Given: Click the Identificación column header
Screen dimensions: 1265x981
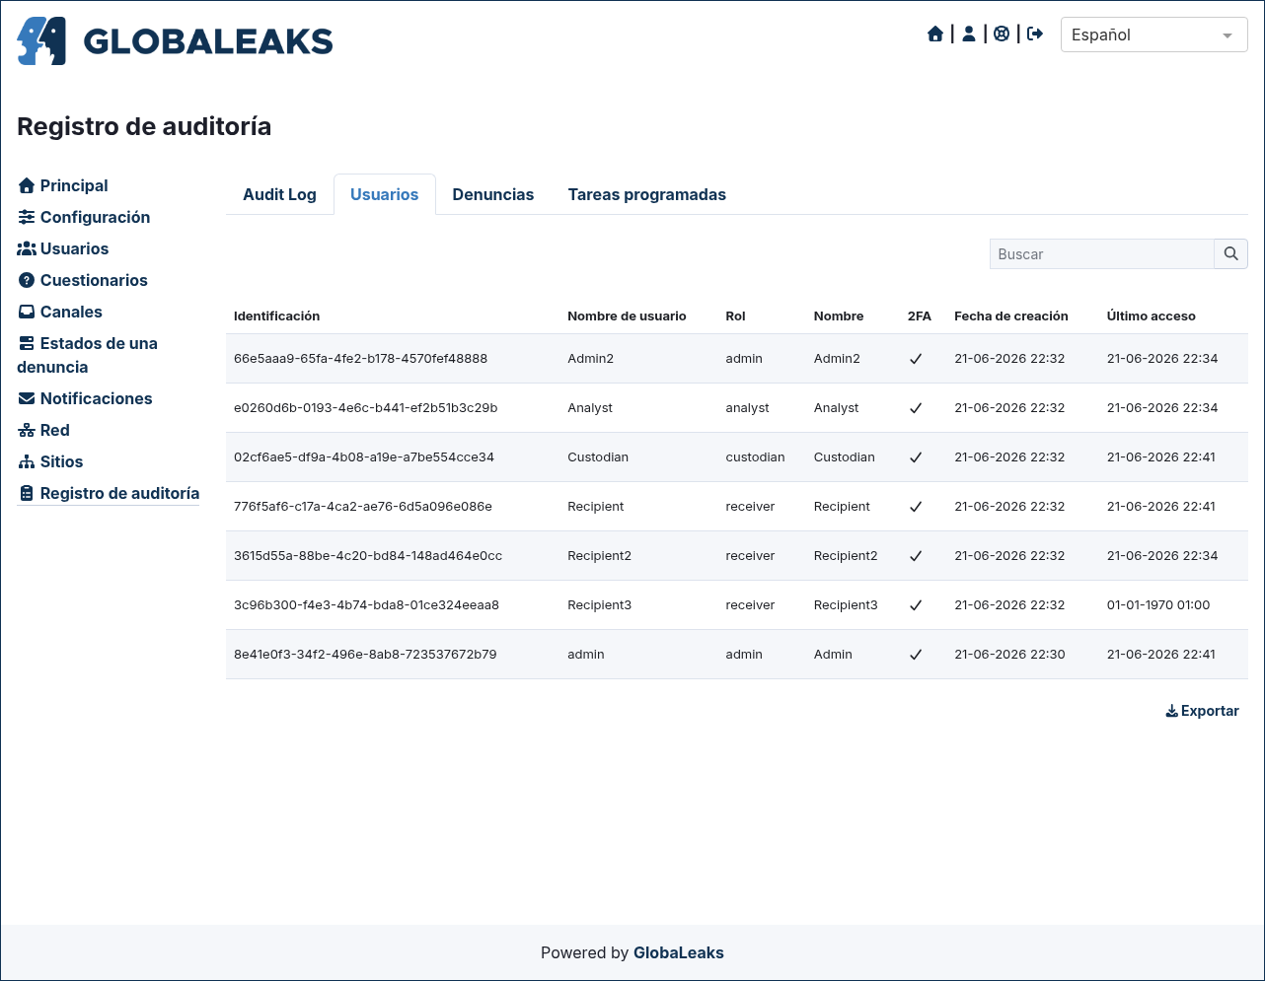Looking at the screenshot, I should click(x=276, y=315).
